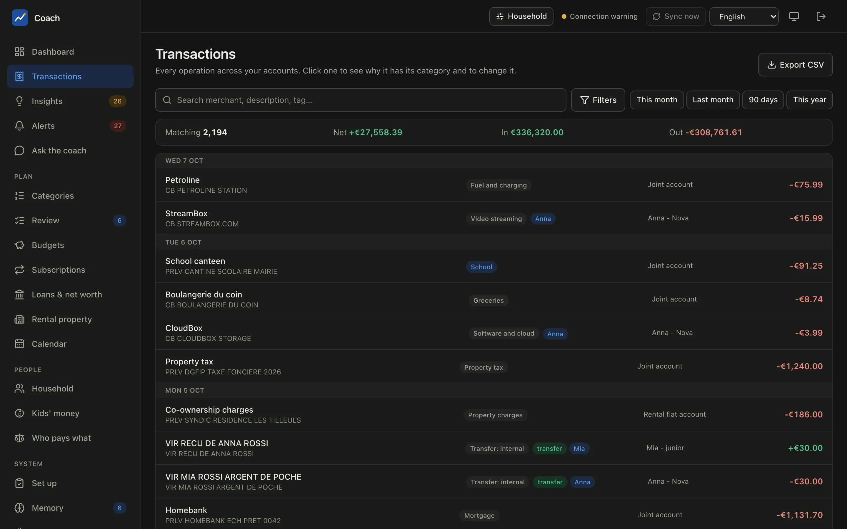Select the Last month period
This screenshot has width=847, height=529.
pyautogui.click(x=713, y=100)
